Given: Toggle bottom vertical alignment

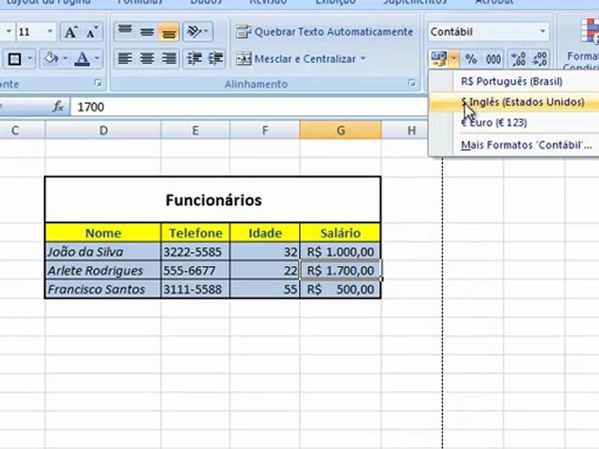Looking at the screenshot, I should (x=168, y=31).
